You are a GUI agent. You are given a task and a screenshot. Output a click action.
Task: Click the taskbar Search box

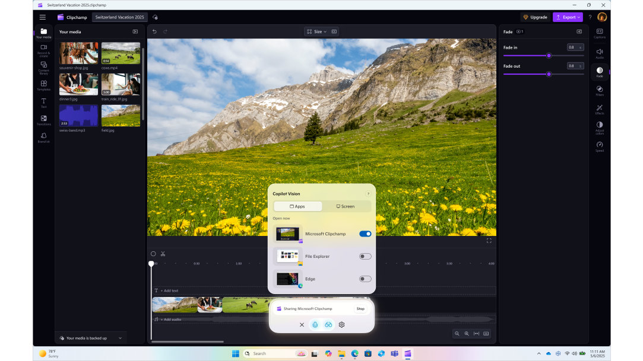[x=275, y=354]
